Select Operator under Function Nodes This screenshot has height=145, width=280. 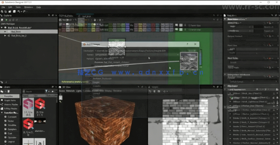[12, 137]
